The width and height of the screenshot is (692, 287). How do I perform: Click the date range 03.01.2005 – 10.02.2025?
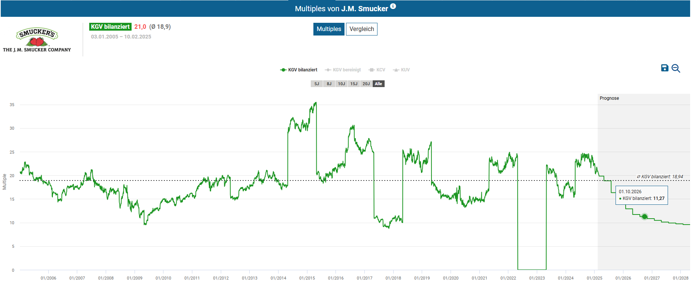click(121, 37)
